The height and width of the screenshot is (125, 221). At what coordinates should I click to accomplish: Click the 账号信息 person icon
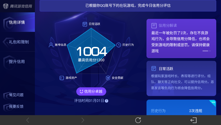(x=51, y=45)
